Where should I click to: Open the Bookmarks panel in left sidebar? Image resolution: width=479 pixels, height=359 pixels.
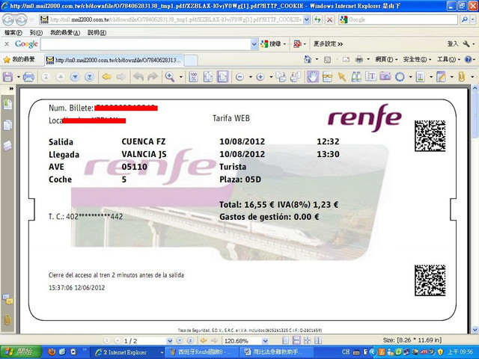click(7, 105)
